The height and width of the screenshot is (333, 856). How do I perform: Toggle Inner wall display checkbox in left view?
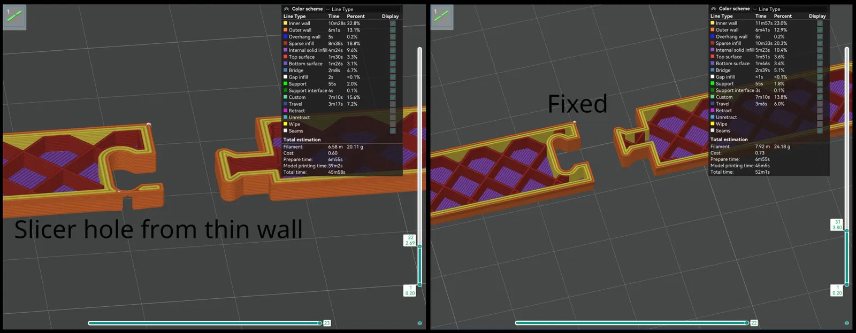click(393, 24)
